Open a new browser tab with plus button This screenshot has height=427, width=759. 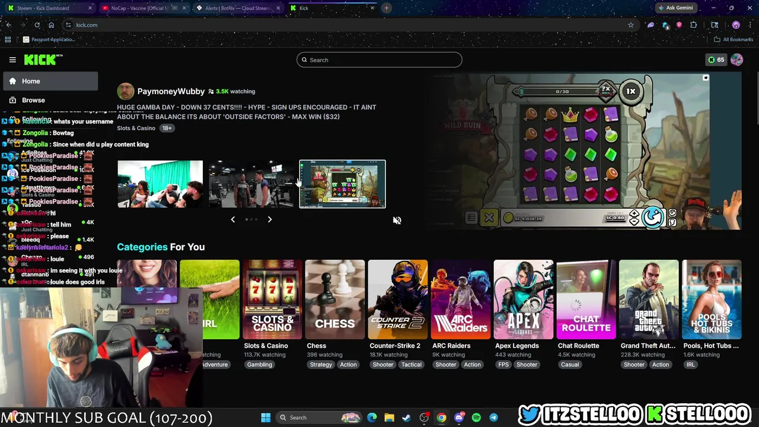click(x=386, y=8)
